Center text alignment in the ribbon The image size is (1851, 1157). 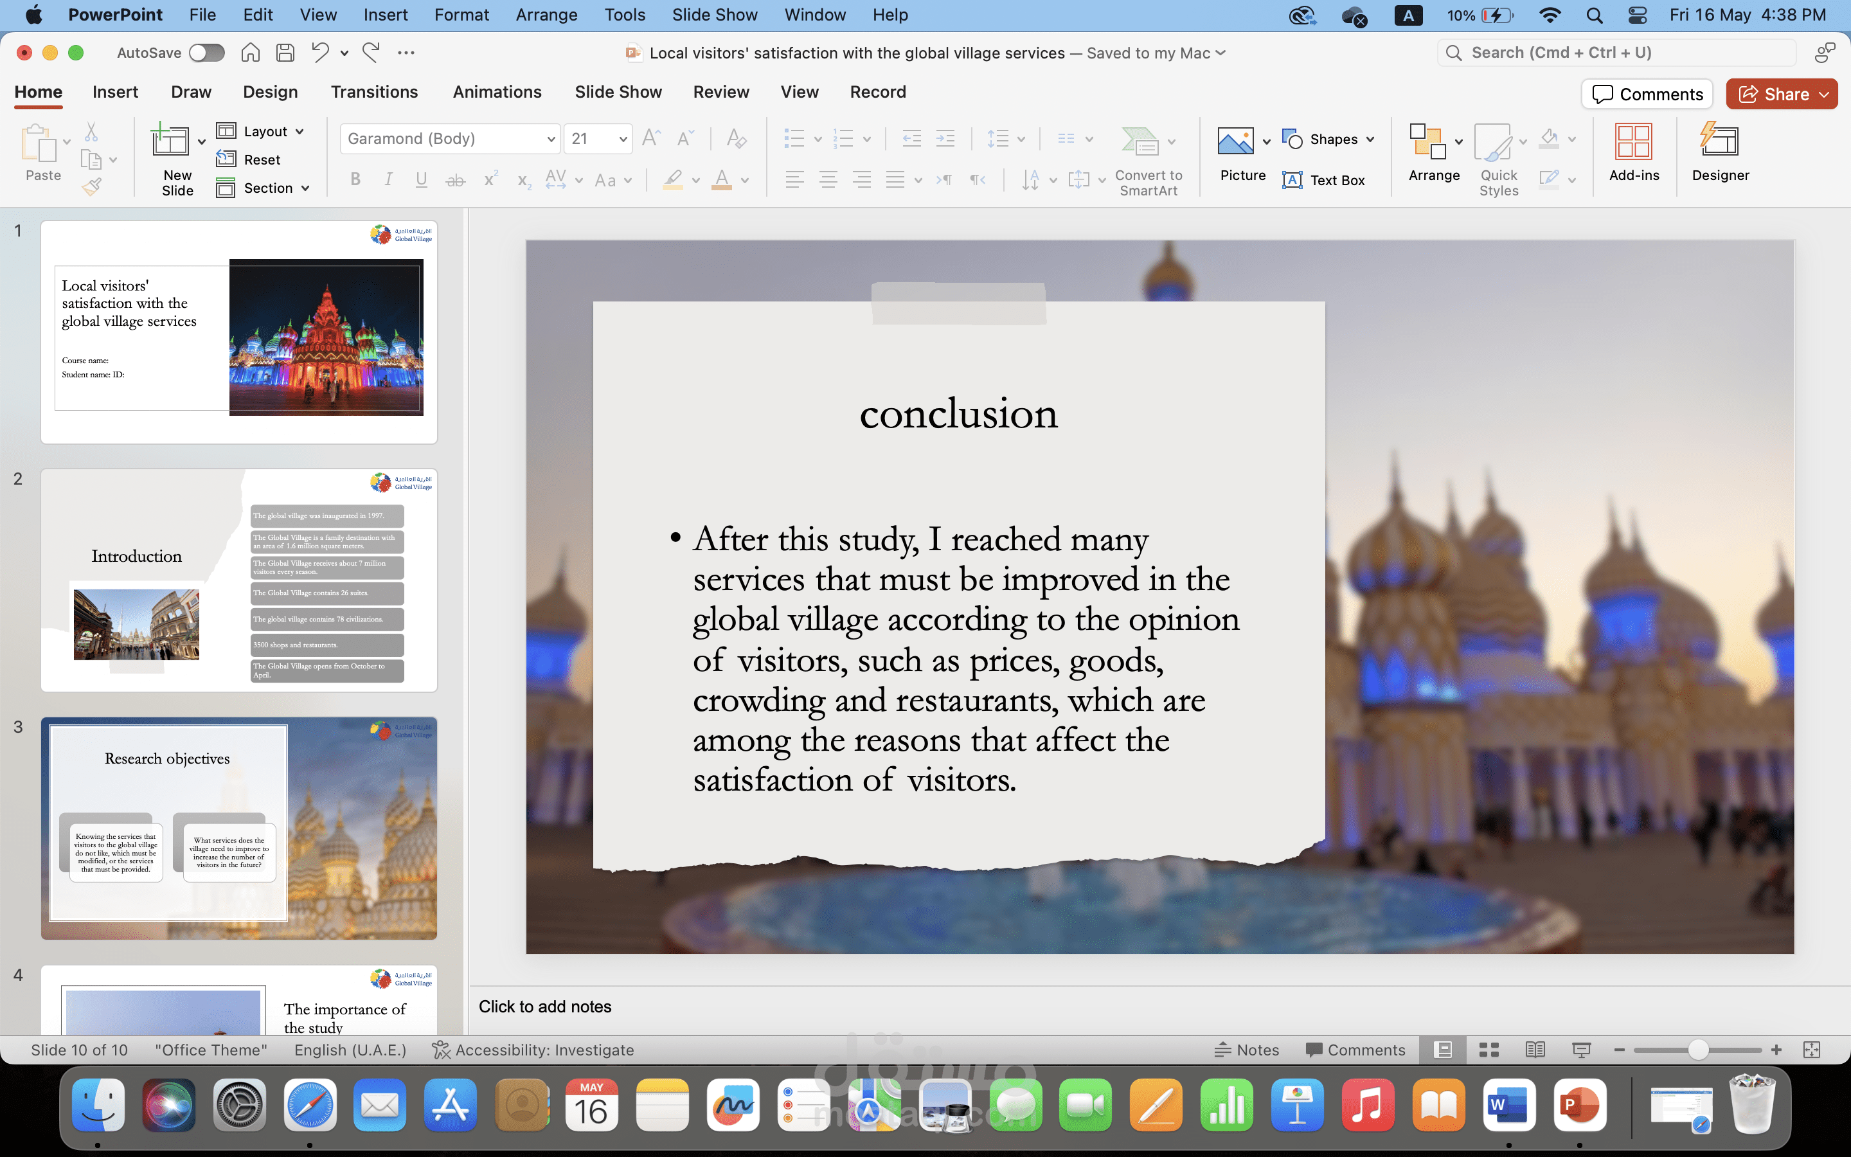coord(828,180)
